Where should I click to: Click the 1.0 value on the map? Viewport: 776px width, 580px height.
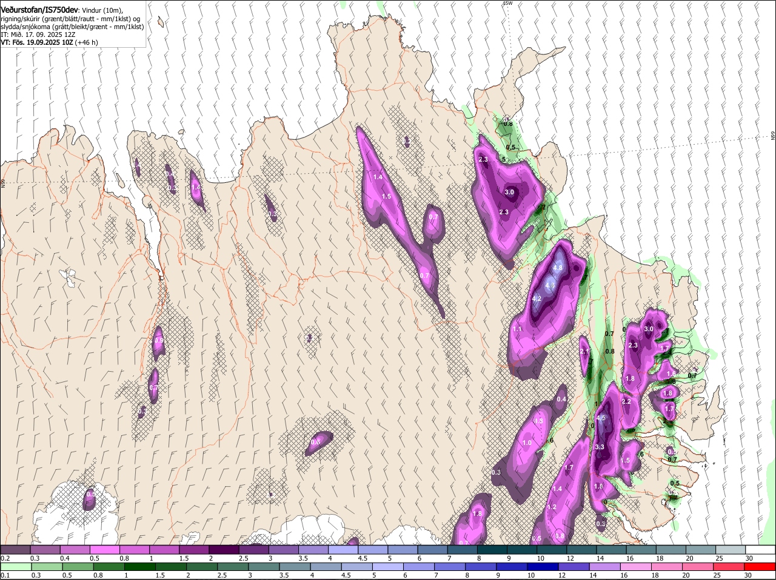pos(527,443)
